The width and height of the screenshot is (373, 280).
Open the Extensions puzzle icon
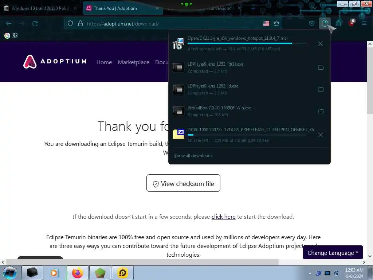click(x=338, y=23)
